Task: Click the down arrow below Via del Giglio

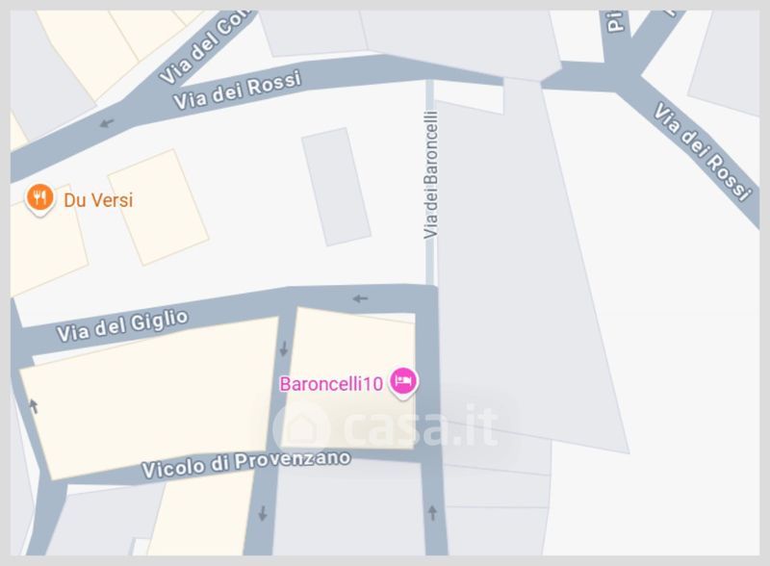Action: point(284,348)
